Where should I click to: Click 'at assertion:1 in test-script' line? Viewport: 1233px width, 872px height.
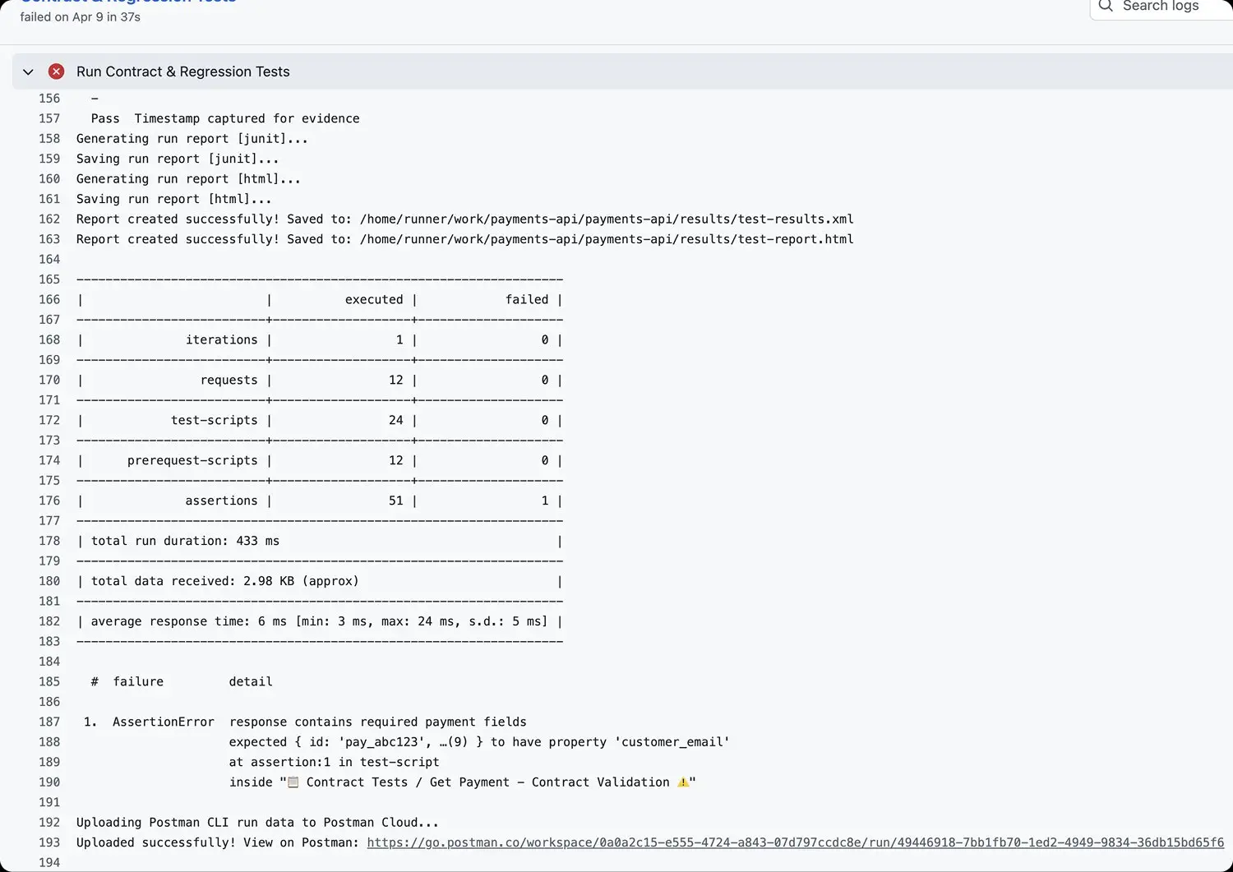pyautogui.click(x=335, y=762)
